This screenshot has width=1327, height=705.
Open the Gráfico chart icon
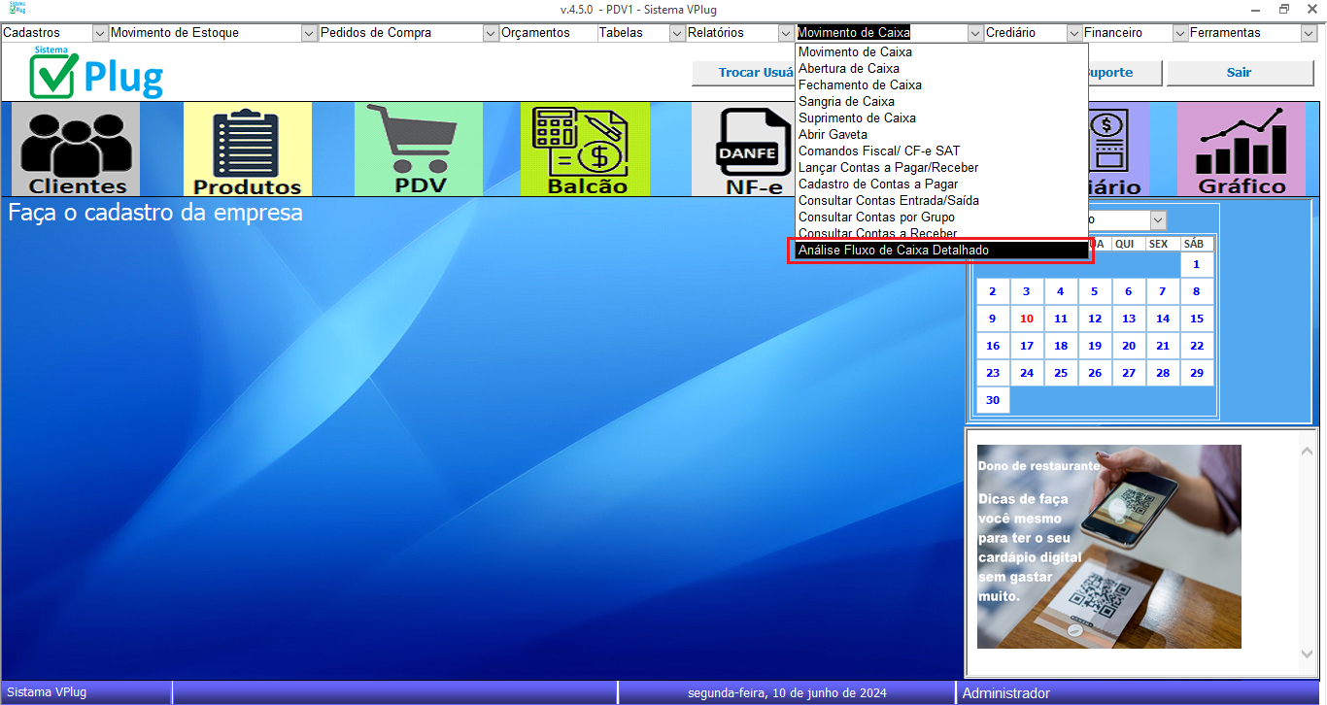(1241, 149)
